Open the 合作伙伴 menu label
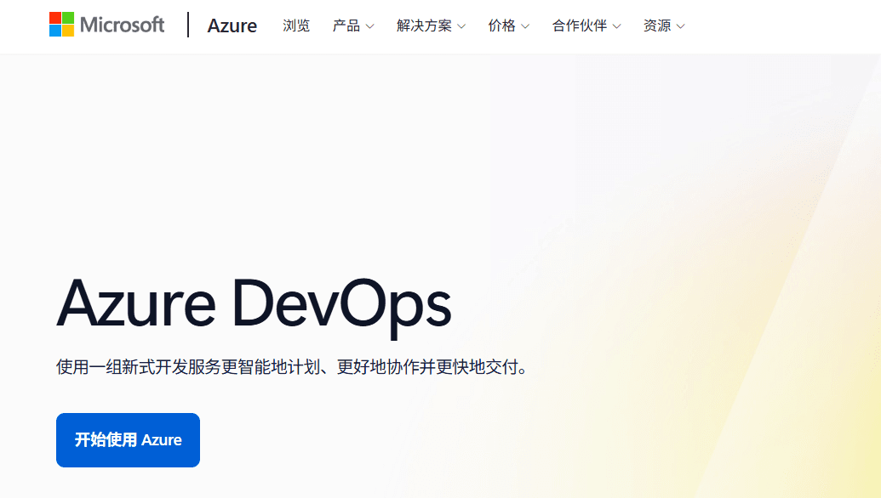The image size is (881, 498). click(x=580, y=25)
